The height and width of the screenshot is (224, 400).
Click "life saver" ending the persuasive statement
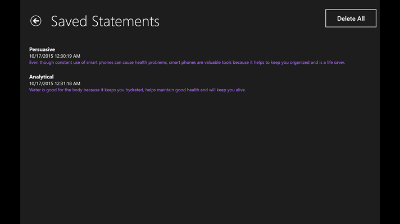(334, 62)
